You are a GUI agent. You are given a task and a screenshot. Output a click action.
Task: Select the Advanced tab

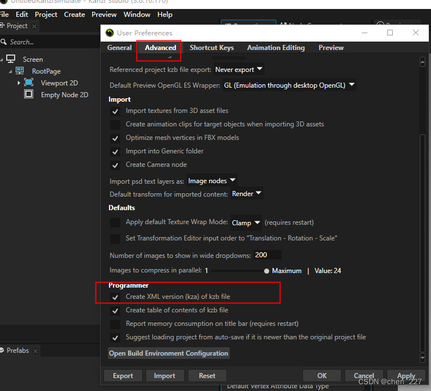[x=161, y=48]
